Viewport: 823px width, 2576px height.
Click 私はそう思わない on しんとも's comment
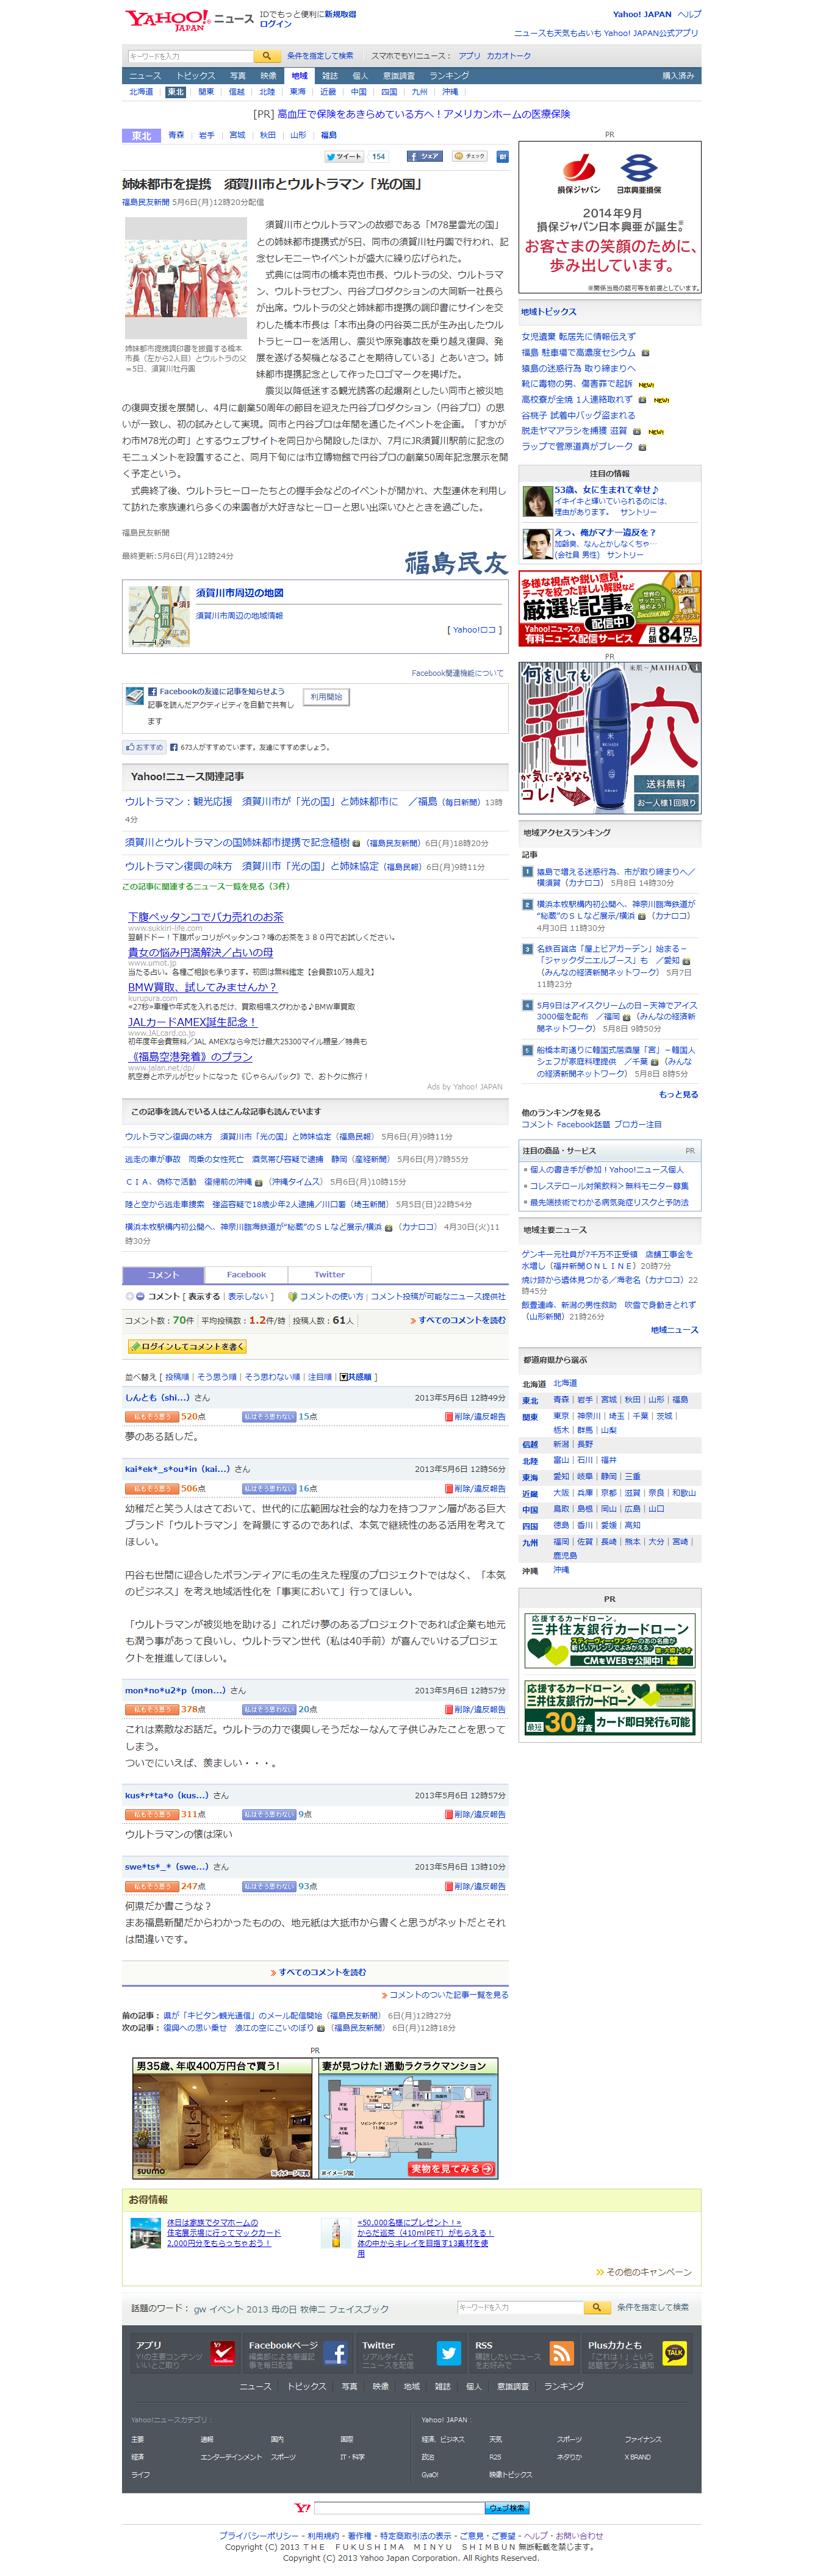269,1417
